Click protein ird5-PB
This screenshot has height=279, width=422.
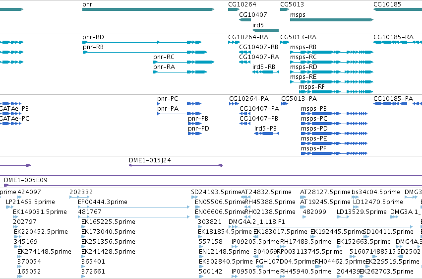[x=267, y=134]
